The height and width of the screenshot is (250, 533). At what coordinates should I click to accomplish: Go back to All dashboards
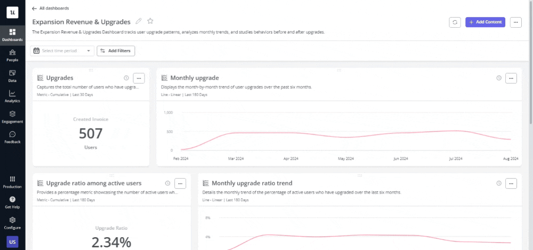pos(51,8)
